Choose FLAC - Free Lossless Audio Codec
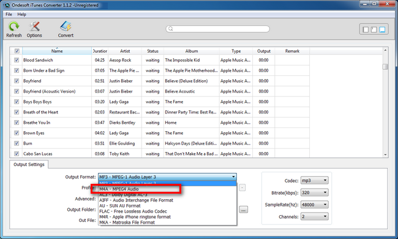The image size is (398, 239). (168, 211)
